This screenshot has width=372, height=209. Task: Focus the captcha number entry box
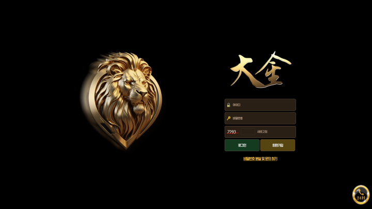click(247, 132)
